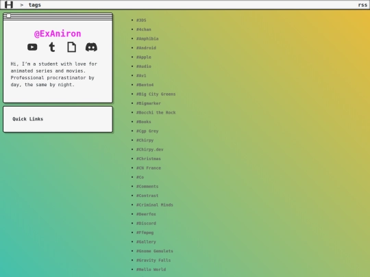The width and height of the screenshot is (370, 277).
Task: Open the #Bento4 tag
Action: pos(145,85)
